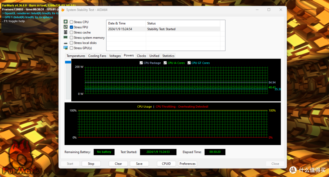Uncheck the Stress FPU checkbox
Viewport: 329px width, 177px height.
(x=72, y=27)
